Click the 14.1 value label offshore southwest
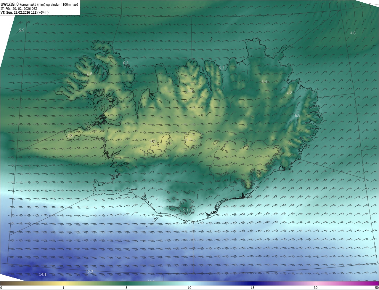This screenshot has width=379, height=290. (x=43, y=275)
